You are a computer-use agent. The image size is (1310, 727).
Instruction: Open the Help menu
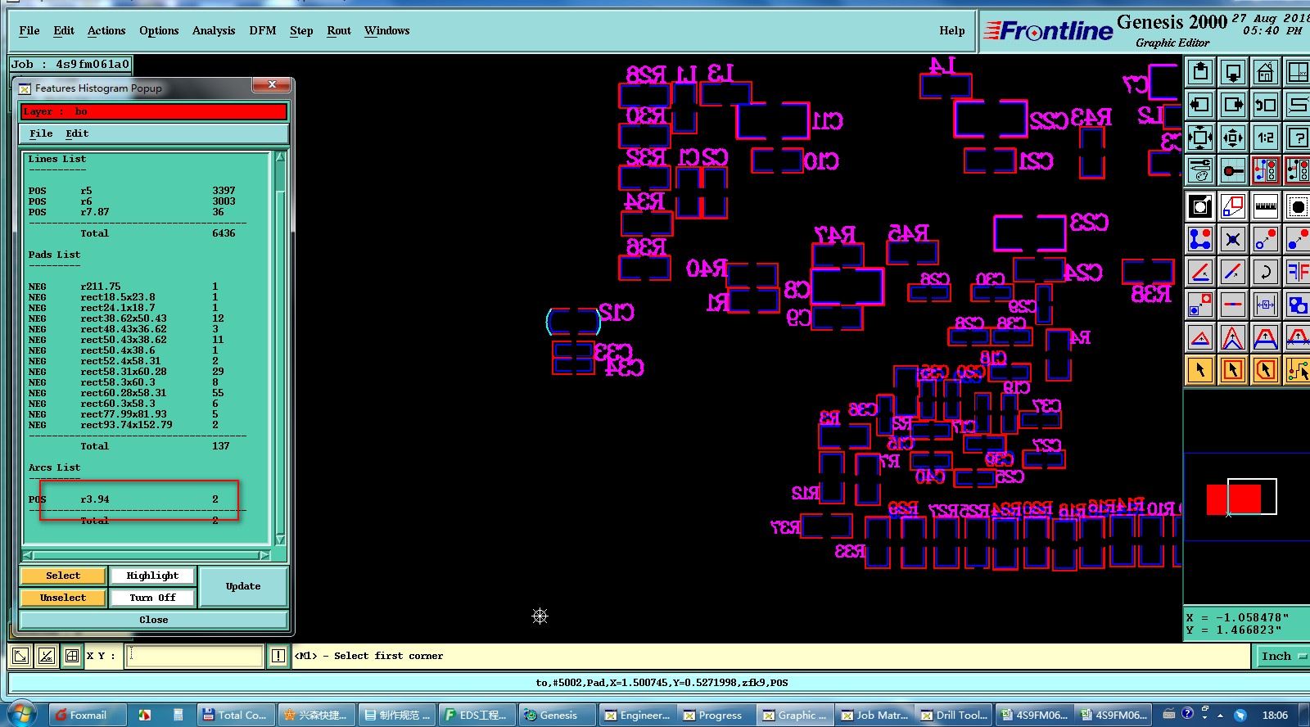point(952,30)
